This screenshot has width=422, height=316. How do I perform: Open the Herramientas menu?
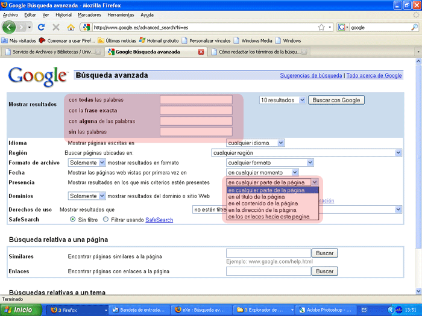121,15
